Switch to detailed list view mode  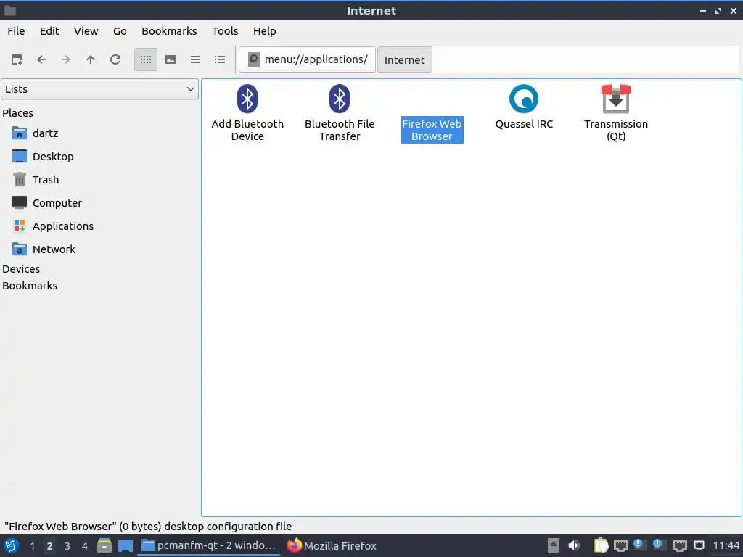point(220,59)
